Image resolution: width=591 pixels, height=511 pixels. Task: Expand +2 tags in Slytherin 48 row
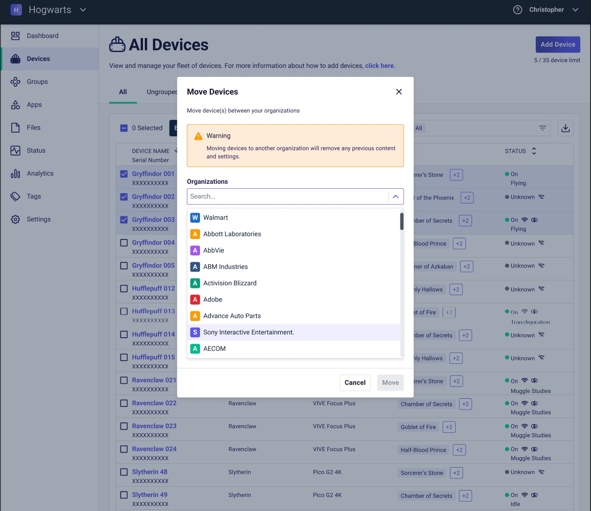[456, 473]
